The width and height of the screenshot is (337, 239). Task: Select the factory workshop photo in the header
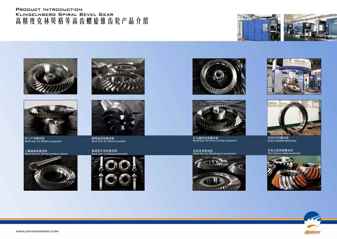pyautogui.click(x=310, y=27)
